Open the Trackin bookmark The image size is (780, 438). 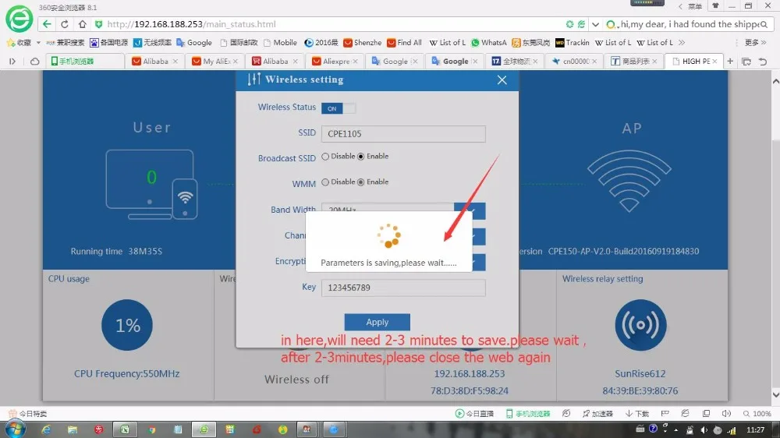[x=572, y=43]
